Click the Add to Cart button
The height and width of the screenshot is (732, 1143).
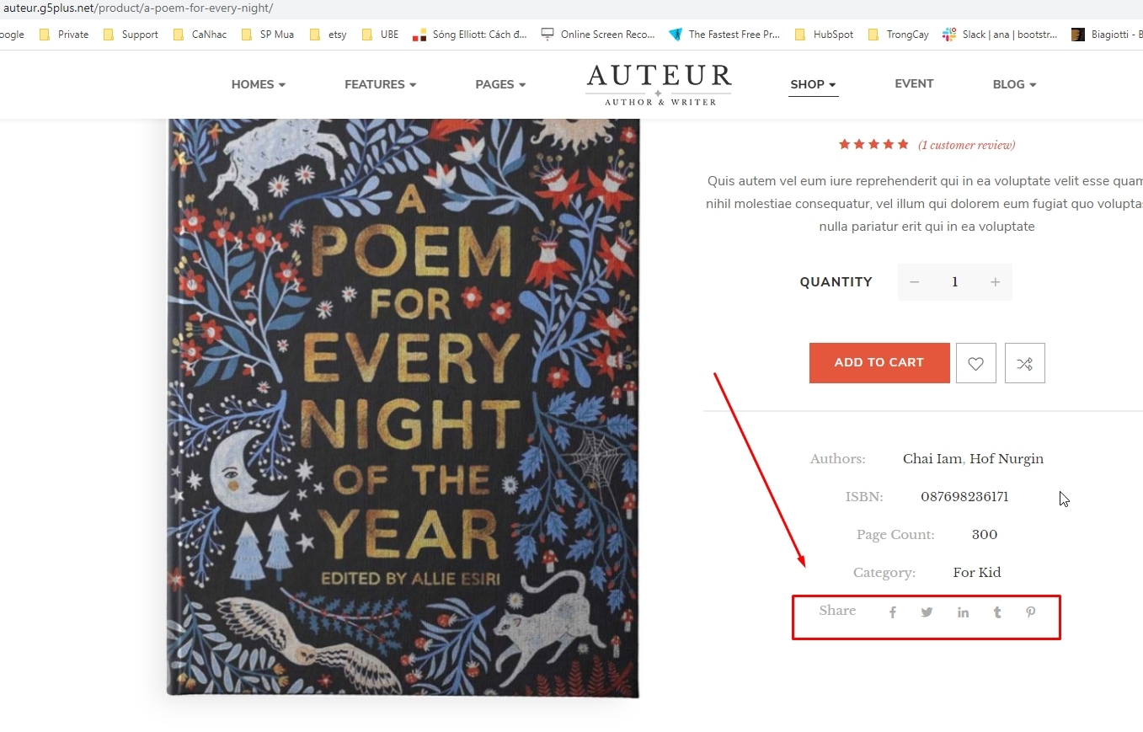click(879, 363)
